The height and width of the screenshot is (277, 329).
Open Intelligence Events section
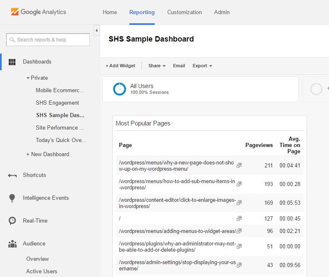pos(46,198)
